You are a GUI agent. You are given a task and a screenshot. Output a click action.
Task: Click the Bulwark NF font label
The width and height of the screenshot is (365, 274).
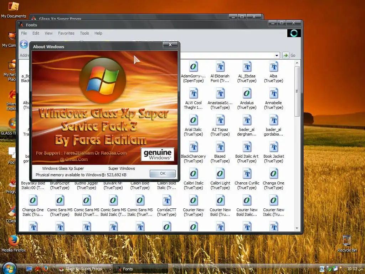113,186
